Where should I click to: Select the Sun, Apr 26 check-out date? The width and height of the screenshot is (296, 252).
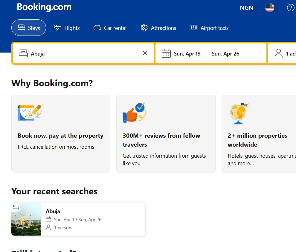[x=225, y=54]
